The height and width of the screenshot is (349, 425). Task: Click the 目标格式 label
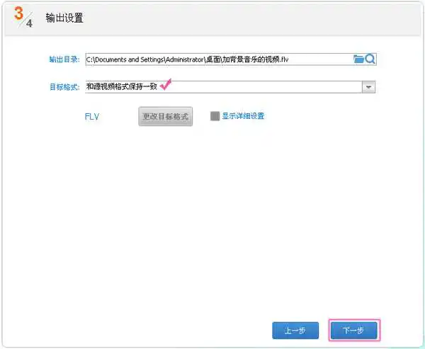64,87
